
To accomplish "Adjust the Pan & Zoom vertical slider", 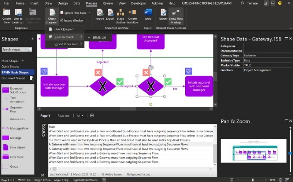I will [x=290, y=153].
